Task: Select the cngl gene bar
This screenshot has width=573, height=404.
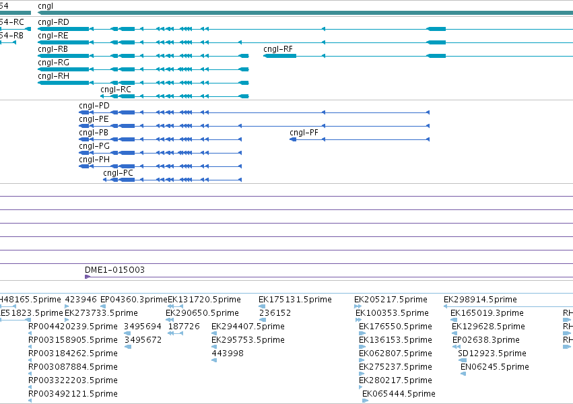Action: (305, 13)
